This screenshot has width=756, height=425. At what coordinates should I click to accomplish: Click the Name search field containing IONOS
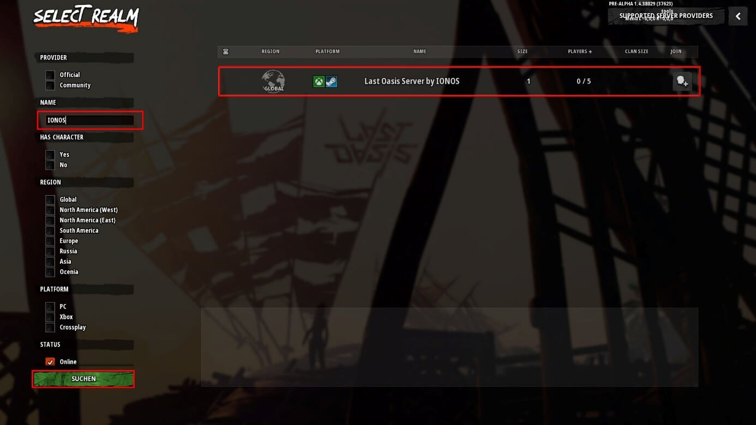pyautogui.click(x=90, y=120)
